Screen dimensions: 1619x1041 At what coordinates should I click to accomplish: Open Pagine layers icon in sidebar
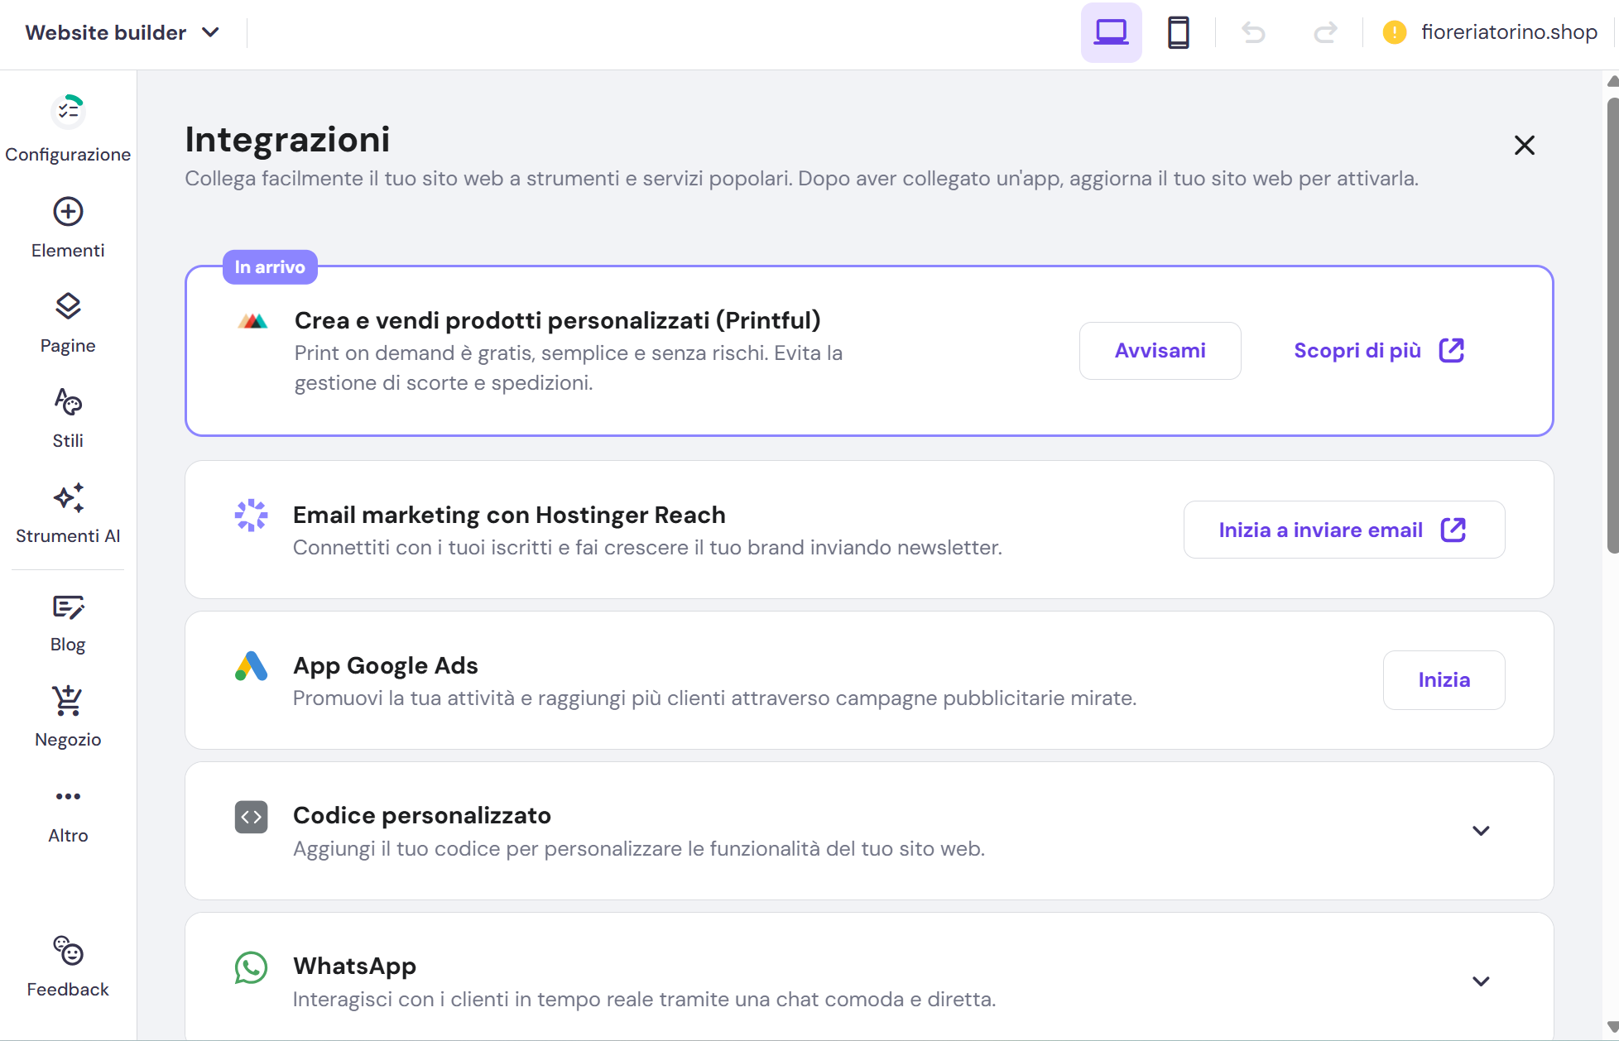68,306
